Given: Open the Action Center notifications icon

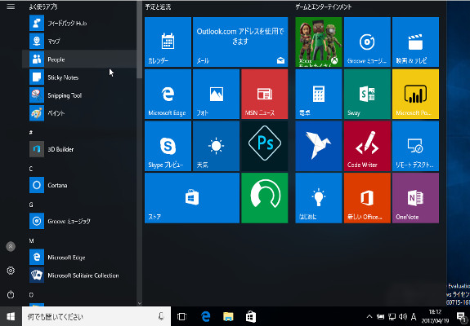Looking at the screenshot, I should pos(461,316).
